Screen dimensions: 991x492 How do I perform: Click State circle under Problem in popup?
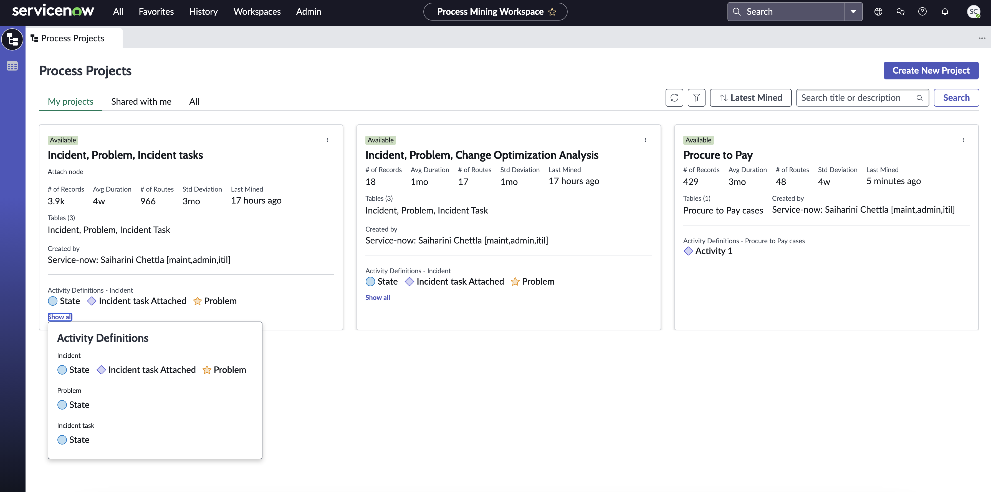click(x=62, y=405)
